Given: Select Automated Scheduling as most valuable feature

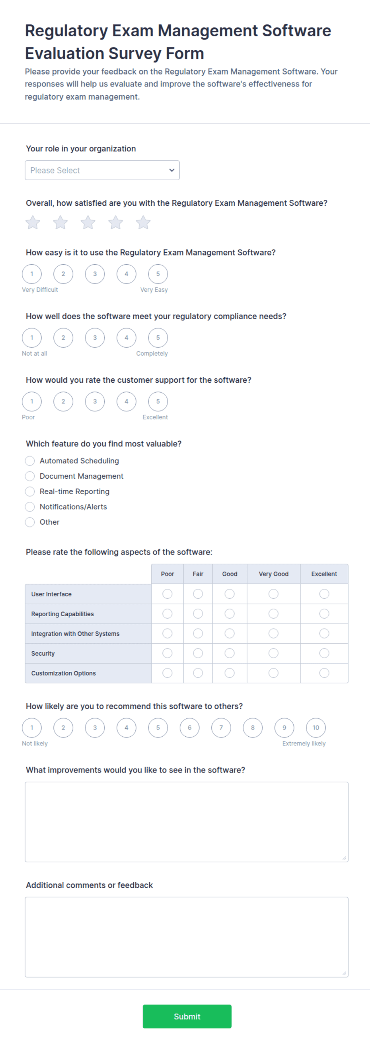Looking at the screenshot, I should [x=30, y=460].
